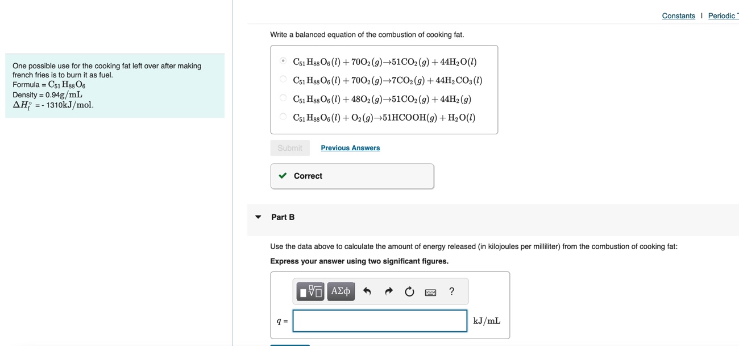Click the undo arrow in answer toolbar

point(367,291)
